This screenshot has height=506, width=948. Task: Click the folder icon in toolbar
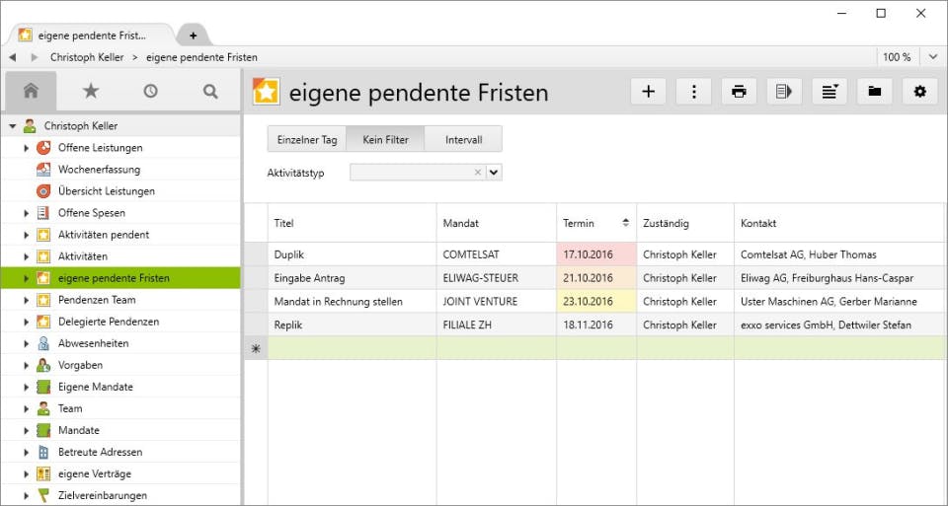[875, 92]
